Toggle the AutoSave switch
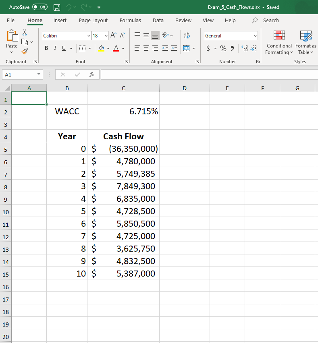 point(39,7)
